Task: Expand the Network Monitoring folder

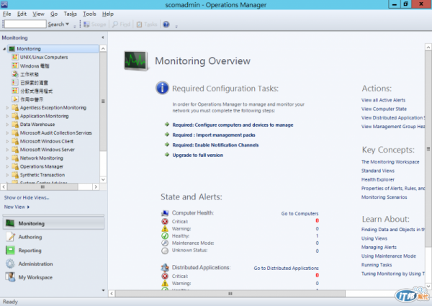Action: click(x=7, y=158)
